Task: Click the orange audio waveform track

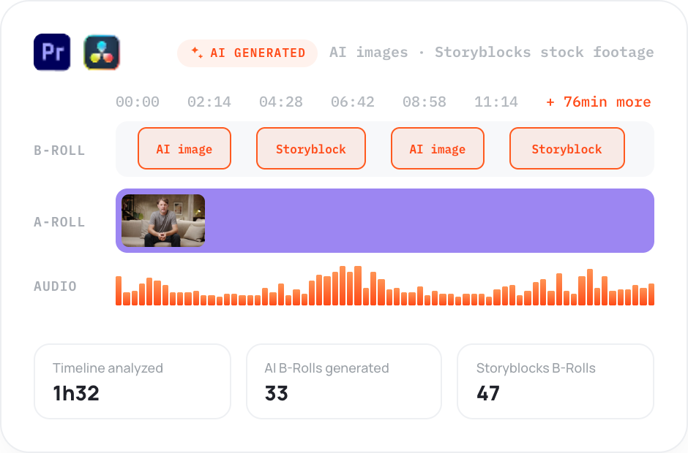Action: 385,286
